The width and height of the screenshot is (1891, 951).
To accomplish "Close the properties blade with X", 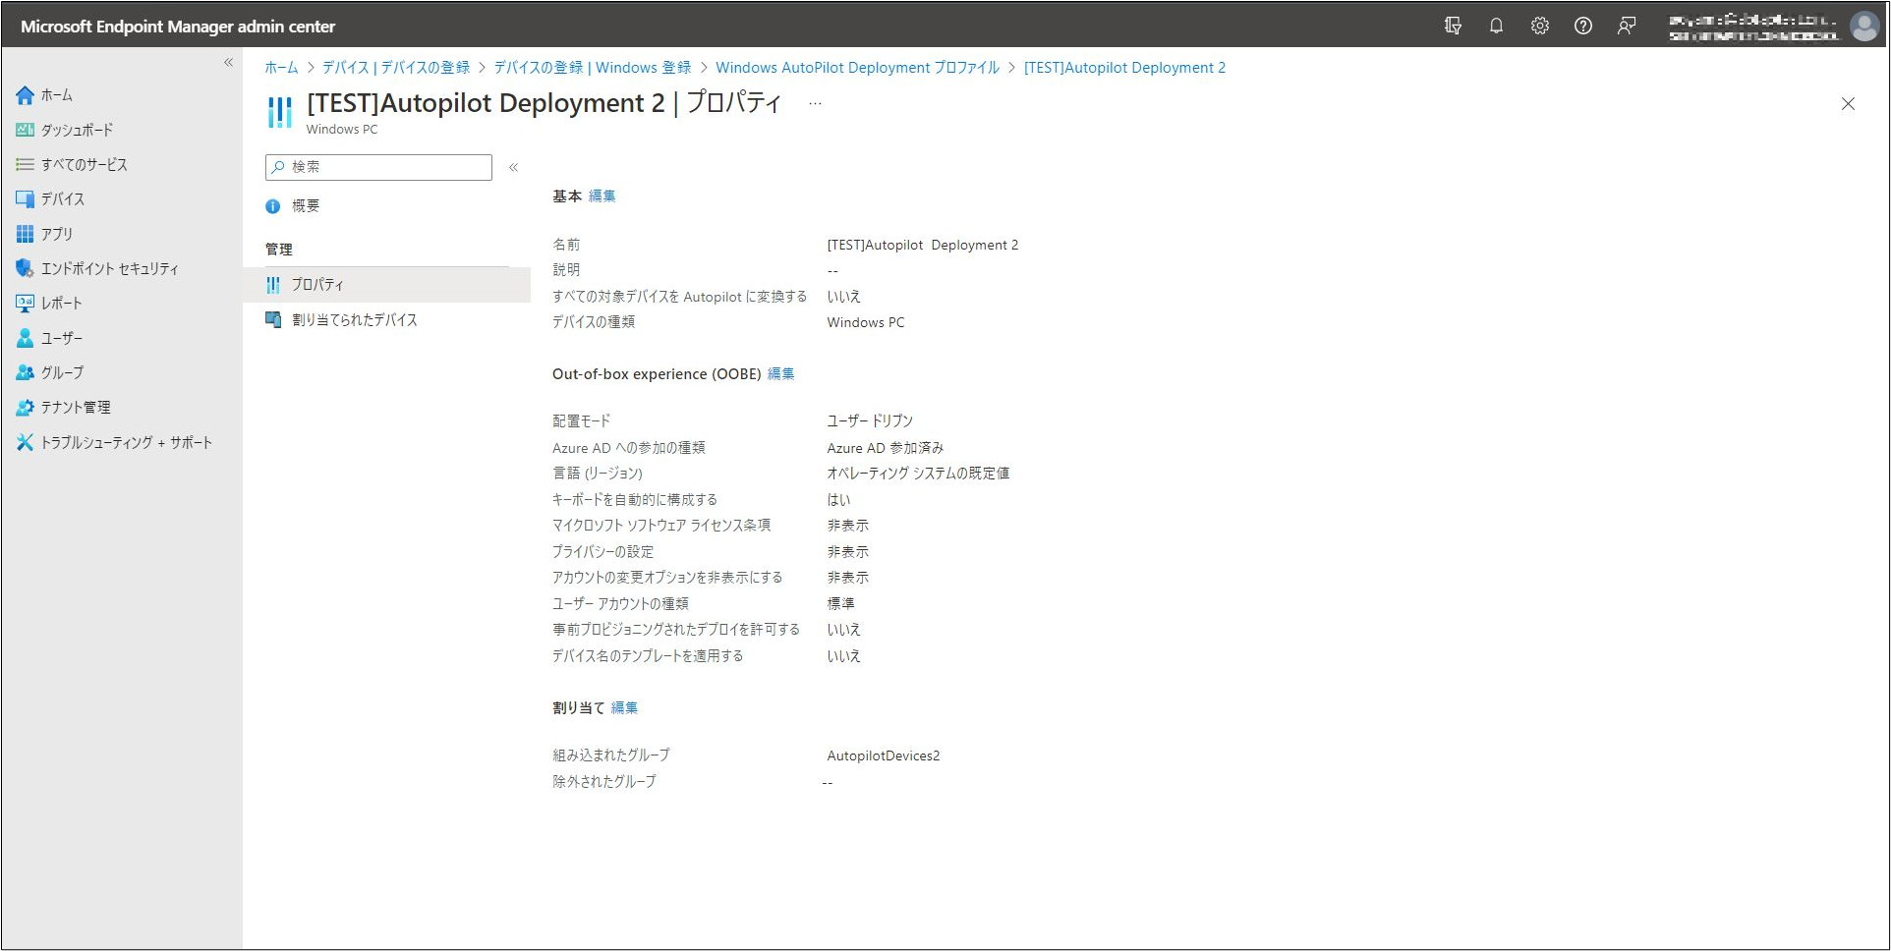I will point(1847,104).
